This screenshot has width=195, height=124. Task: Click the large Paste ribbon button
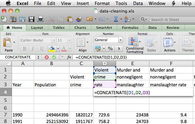point(7,42)
